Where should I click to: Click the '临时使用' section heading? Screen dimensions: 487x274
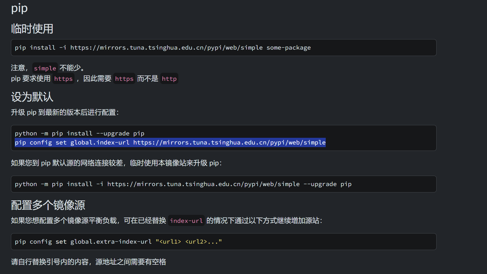pyautogui.click(x=32, y=29)
